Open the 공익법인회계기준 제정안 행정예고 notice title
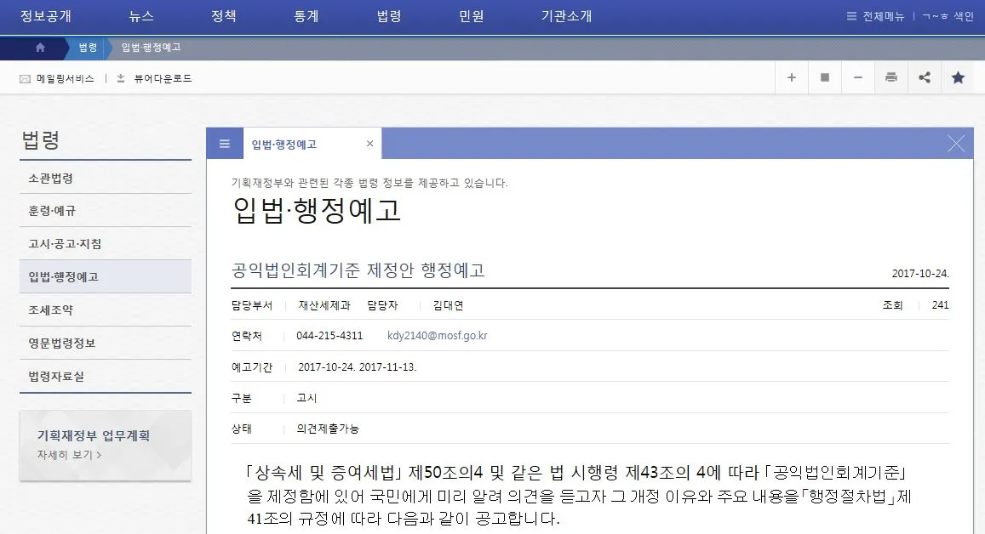 click(x=359, y=270)
